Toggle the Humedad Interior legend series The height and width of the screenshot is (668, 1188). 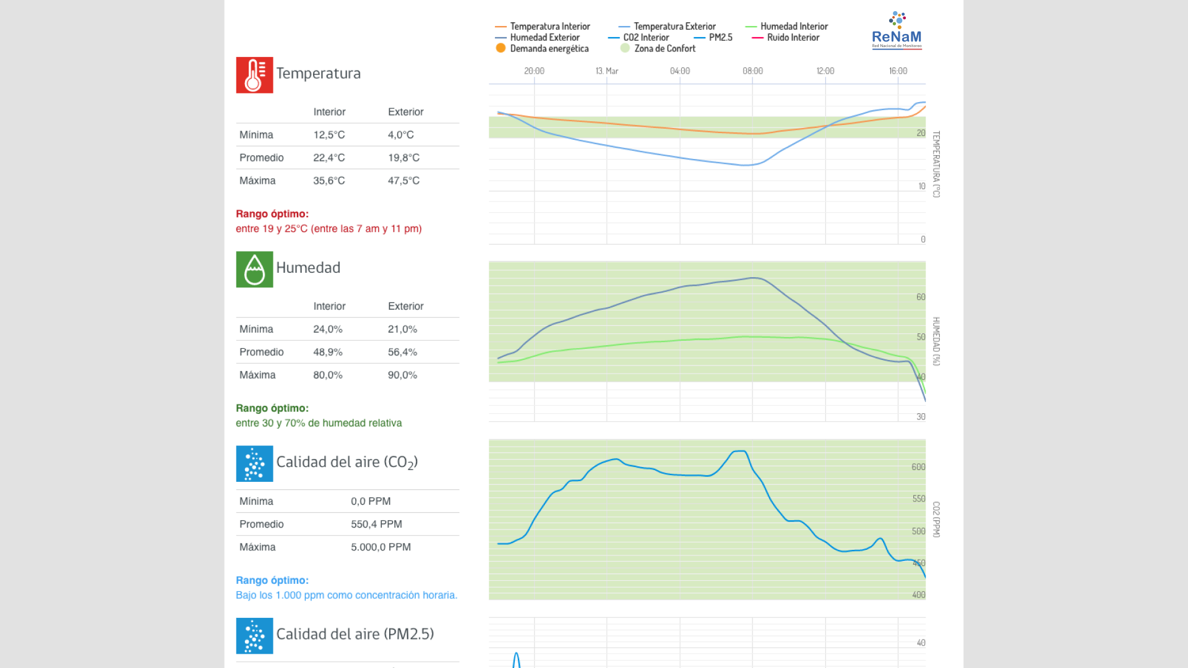click(x=786, y=27)
